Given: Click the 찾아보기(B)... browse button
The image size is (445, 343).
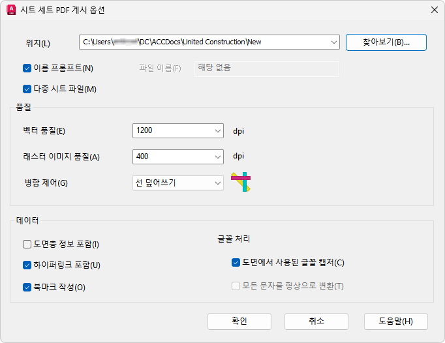Looking at the screenshot, I should 386,42.
